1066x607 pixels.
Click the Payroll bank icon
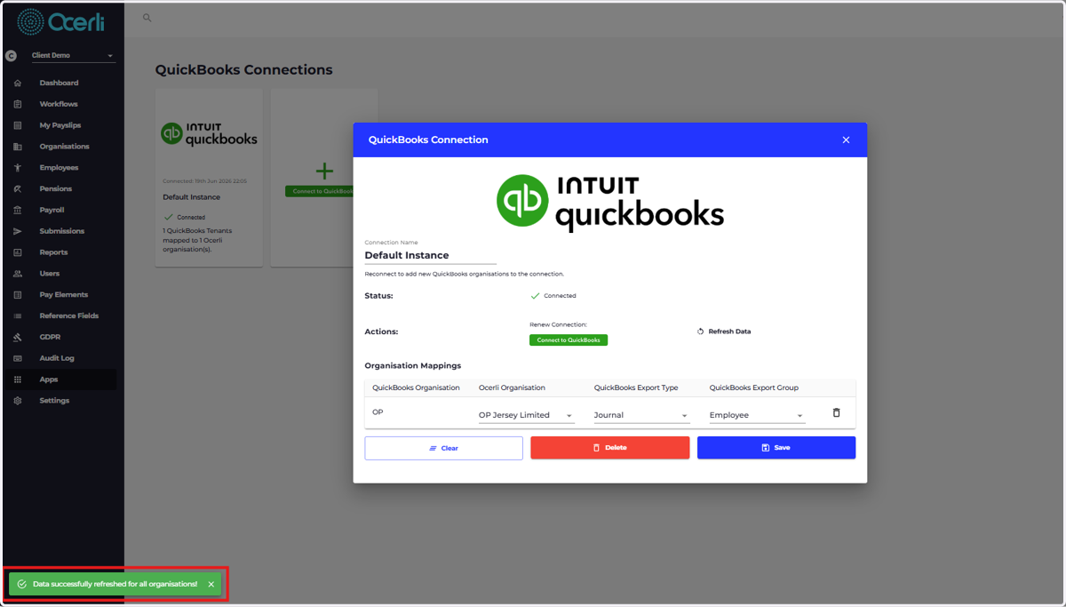18,211
